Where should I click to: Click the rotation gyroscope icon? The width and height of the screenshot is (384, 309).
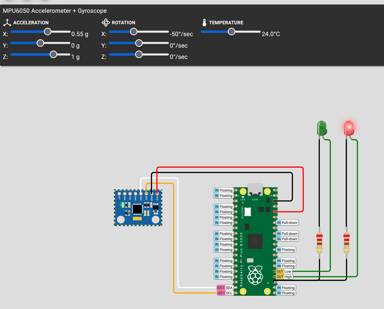[x=106, y=23]
